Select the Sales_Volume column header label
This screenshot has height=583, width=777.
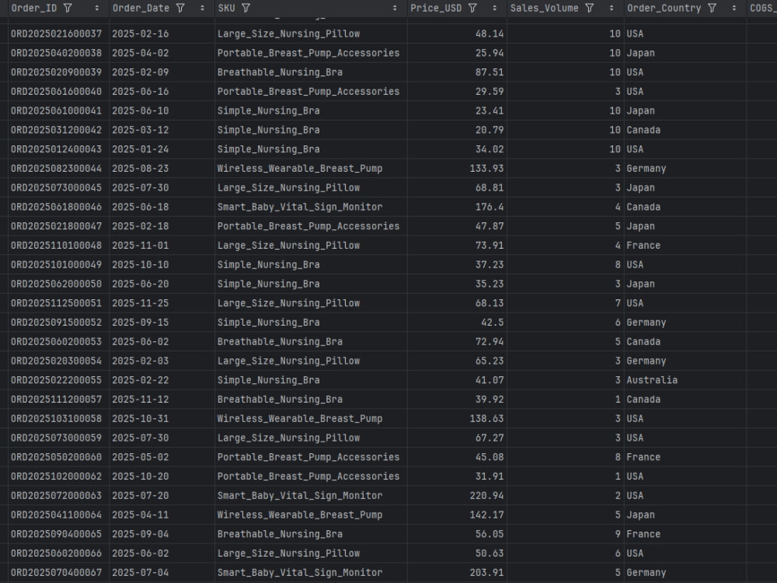[545, 8]
